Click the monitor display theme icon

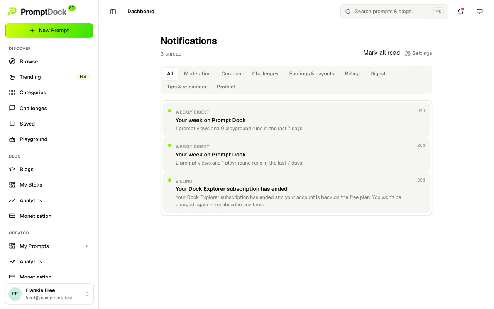point(480,12)
